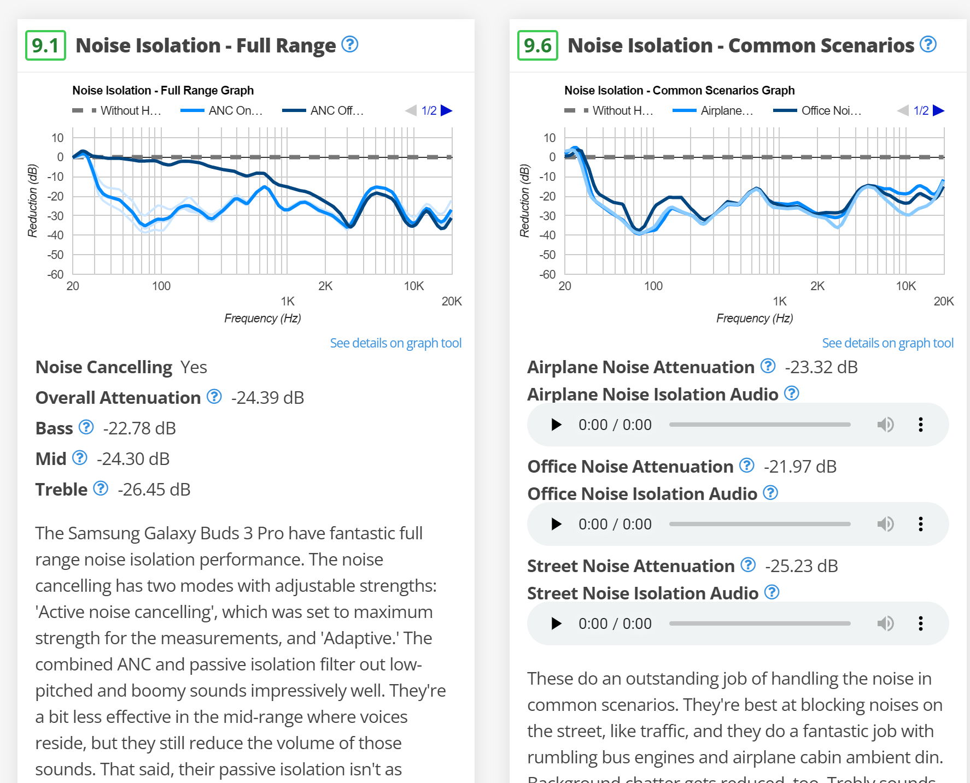Hide the Airplane series in Common Scenarios graph
Screen dimensions: 970x783
(x=714, y=111)
